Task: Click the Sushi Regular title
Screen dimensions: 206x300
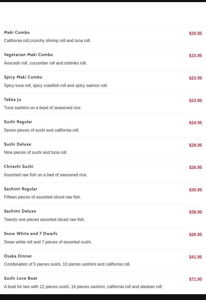Action: coord(18,122)
